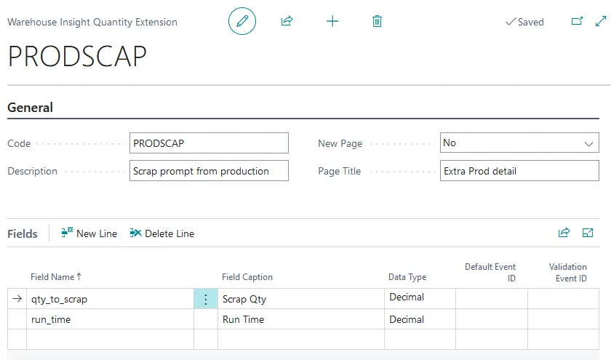Click share icon in Fields section
This screenshot has height=360, width=611.
(x=564, y=233)
